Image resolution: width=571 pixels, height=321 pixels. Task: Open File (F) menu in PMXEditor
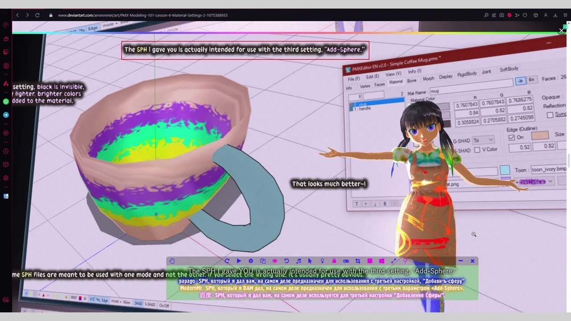(x=354, y=79)
